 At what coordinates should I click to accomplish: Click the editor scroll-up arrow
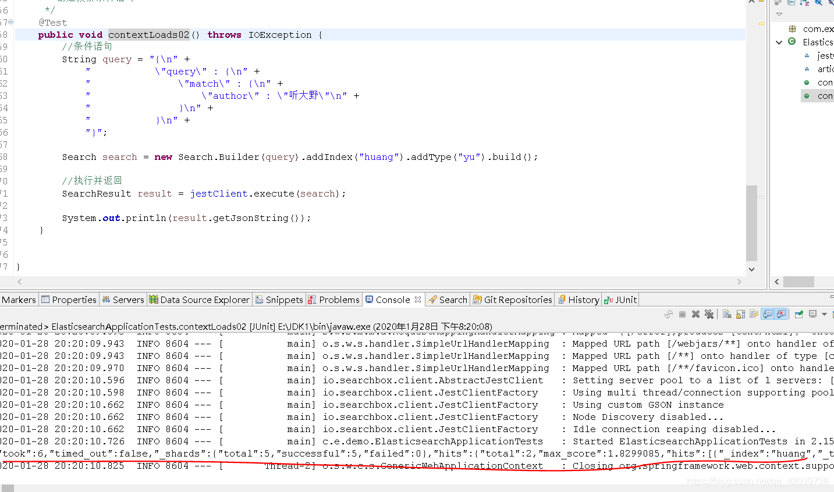tap(751, 2)
